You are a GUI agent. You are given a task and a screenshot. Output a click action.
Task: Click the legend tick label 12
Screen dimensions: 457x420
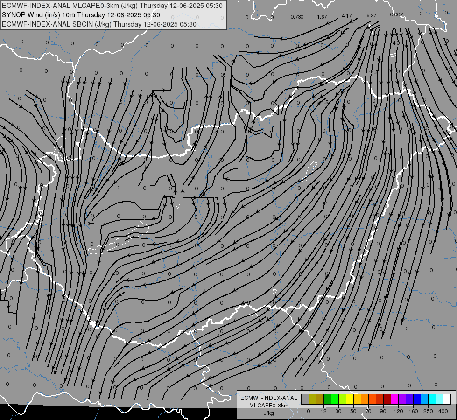323,411
